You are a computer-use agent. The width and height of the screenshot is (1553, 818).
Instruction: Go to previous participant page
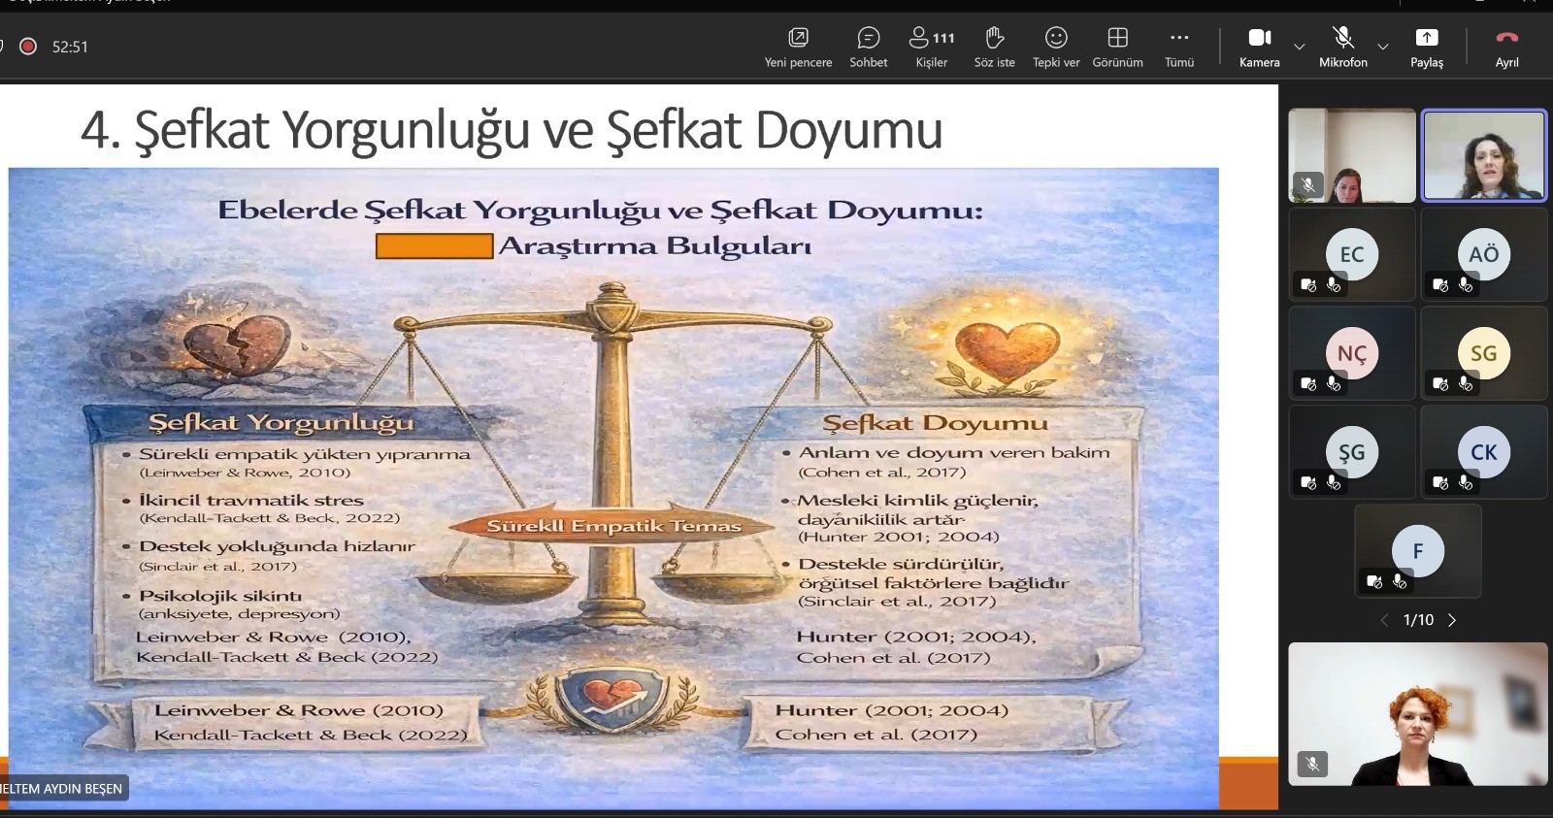1384,620
